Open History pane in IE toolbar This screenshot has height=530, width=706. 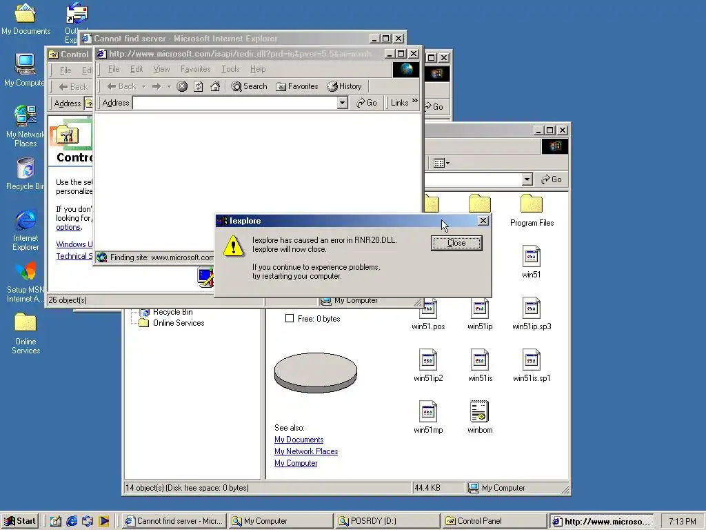pyautogui.click(x=345, y=86)
